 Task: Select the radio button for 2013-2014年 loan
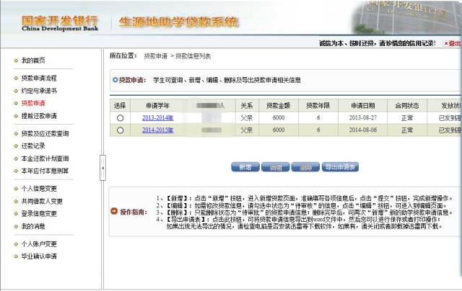click(120, 118)
